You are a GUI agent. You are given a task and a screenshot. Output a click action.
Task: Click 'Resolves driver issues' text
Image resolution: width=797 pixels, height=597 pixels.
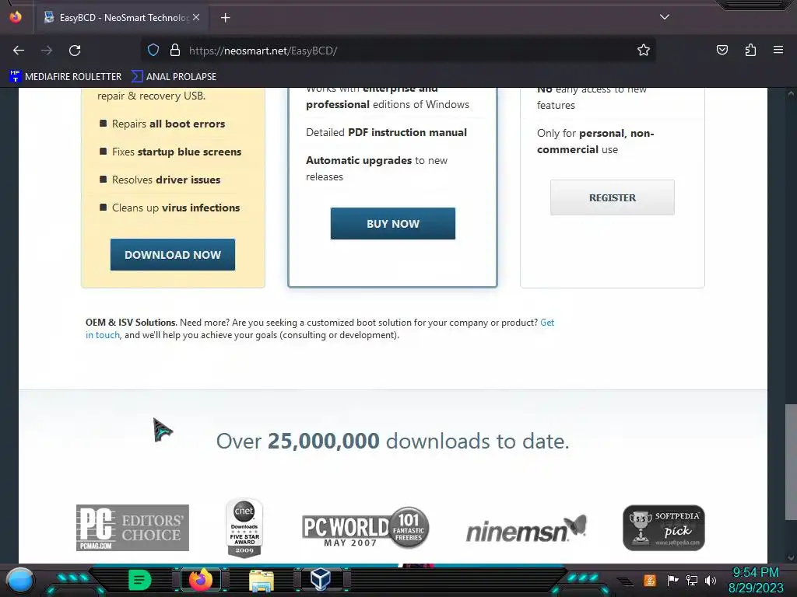(x=167, y=180)
